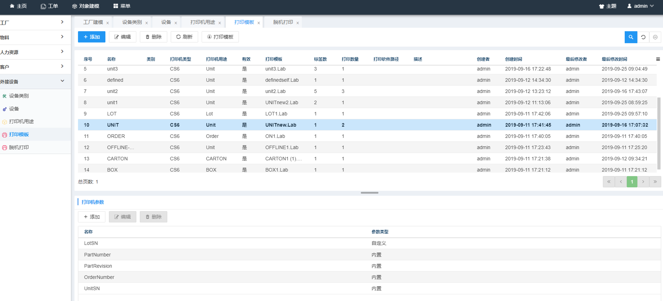
Task: Select OrderNumber parameter row
Action: pyautogui.click(x=369, y=277)
